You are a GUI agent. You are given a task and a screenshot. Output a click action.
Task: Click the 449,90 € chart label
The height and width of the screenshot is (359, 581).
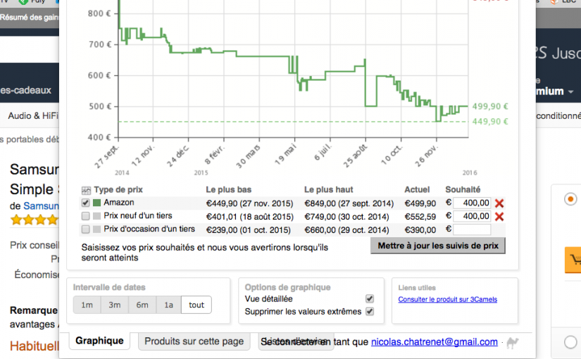pos(490,122)
